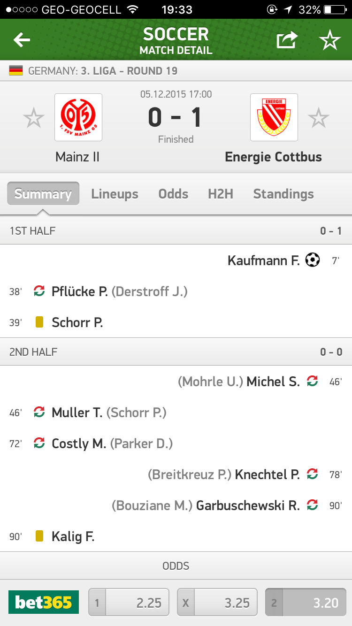Tap the yellow card icon next to Kalig F.
Viewport: 352px width, 626px height.
pos(39,536)
